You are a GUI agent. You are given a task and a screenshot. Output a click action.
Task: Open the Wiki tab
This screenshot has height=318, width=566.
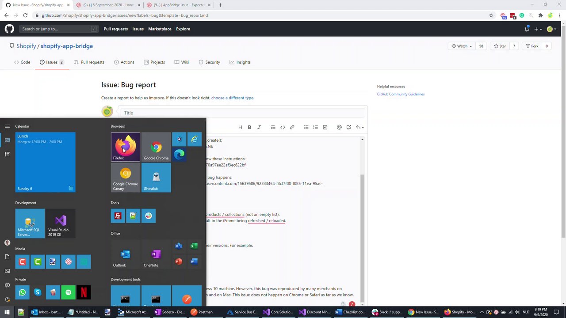pyautogui.click(x=182, y=62)
